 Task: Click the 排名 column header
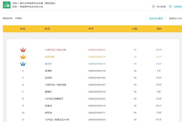[23, 29]
